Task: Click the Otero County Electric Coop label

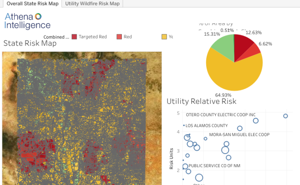Action: 221,115
